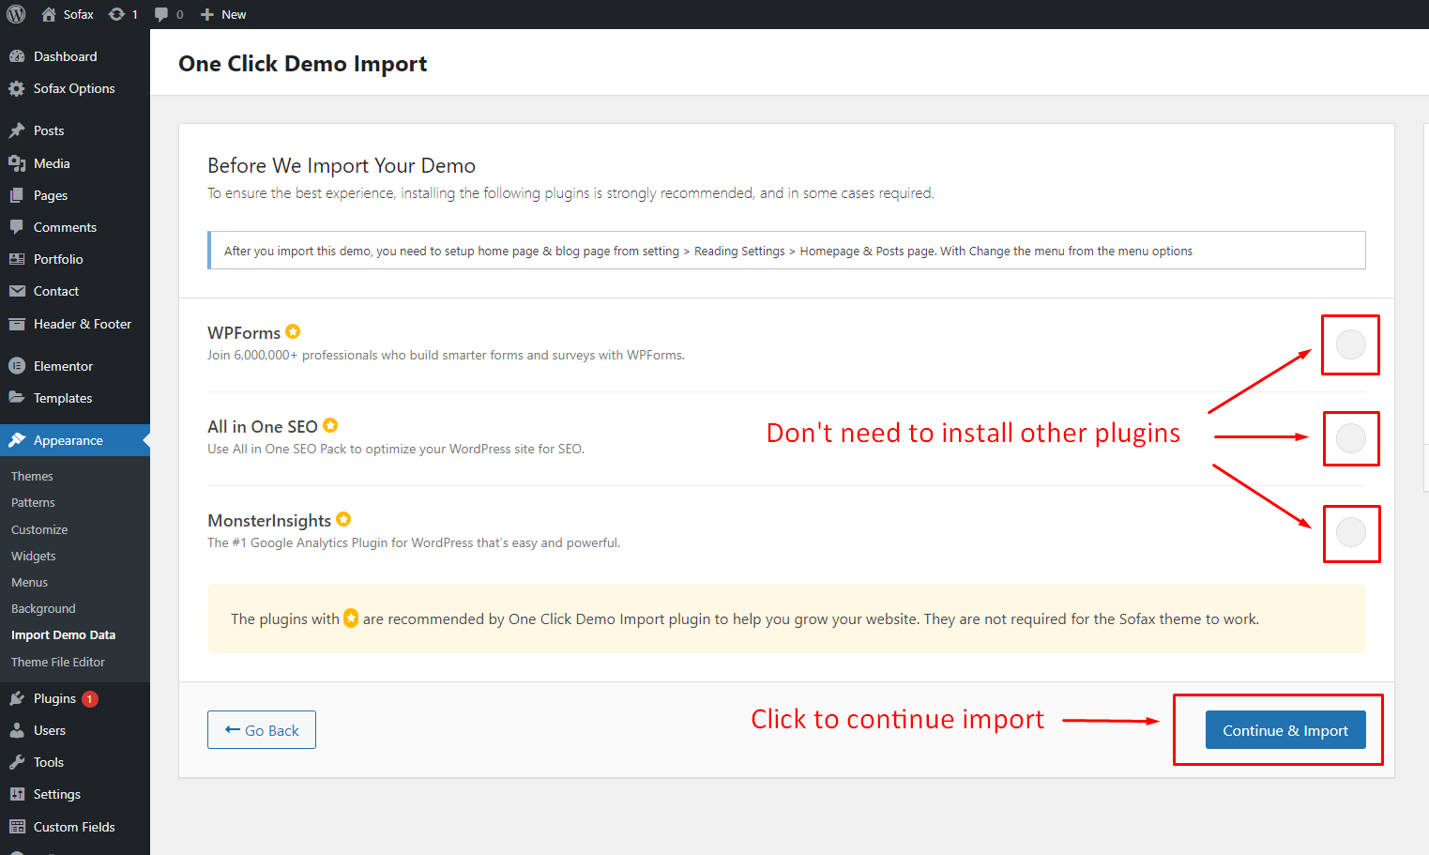The image size is (1429, 855).
Task: Click the Posts pushpin icon
Action: [x=17, y=130]
